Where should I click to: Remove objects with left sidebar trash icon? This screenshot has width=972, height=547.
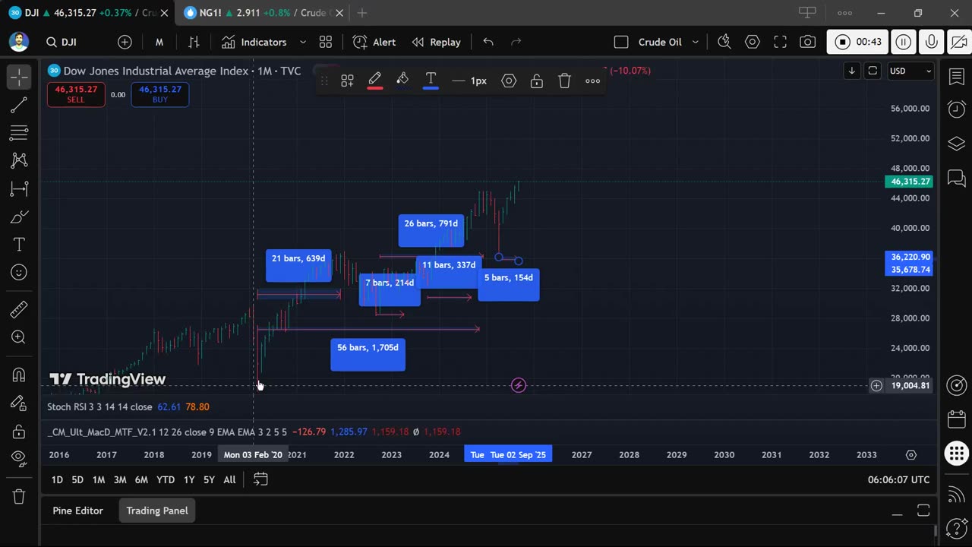coord(19,497)
